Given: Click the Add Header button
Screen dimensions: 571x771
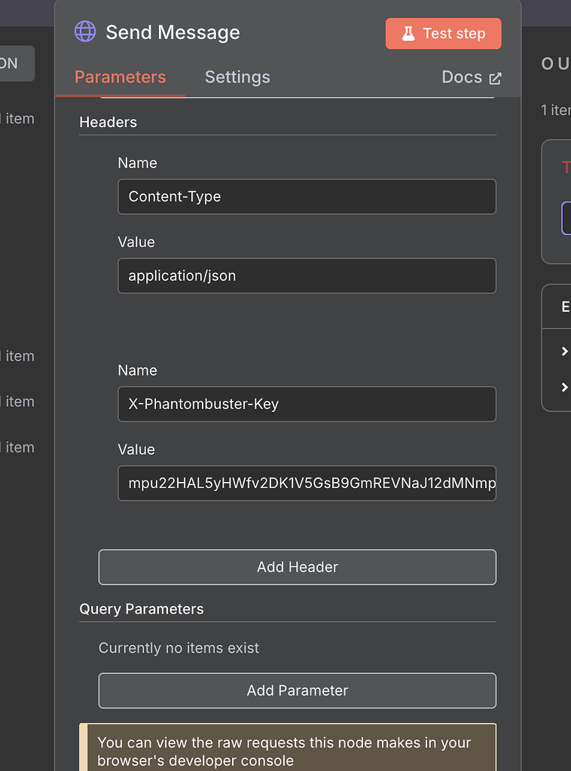Looking at the screenshot, I should [297, 567].
